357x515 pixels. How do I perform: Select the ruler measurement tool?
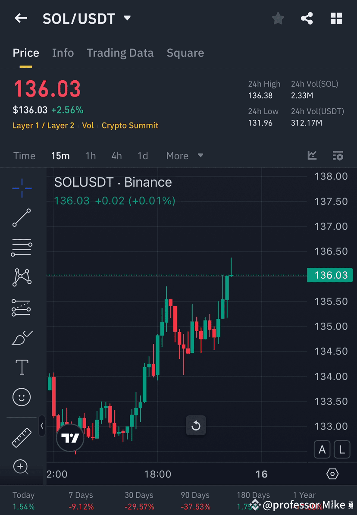[22, 437]
